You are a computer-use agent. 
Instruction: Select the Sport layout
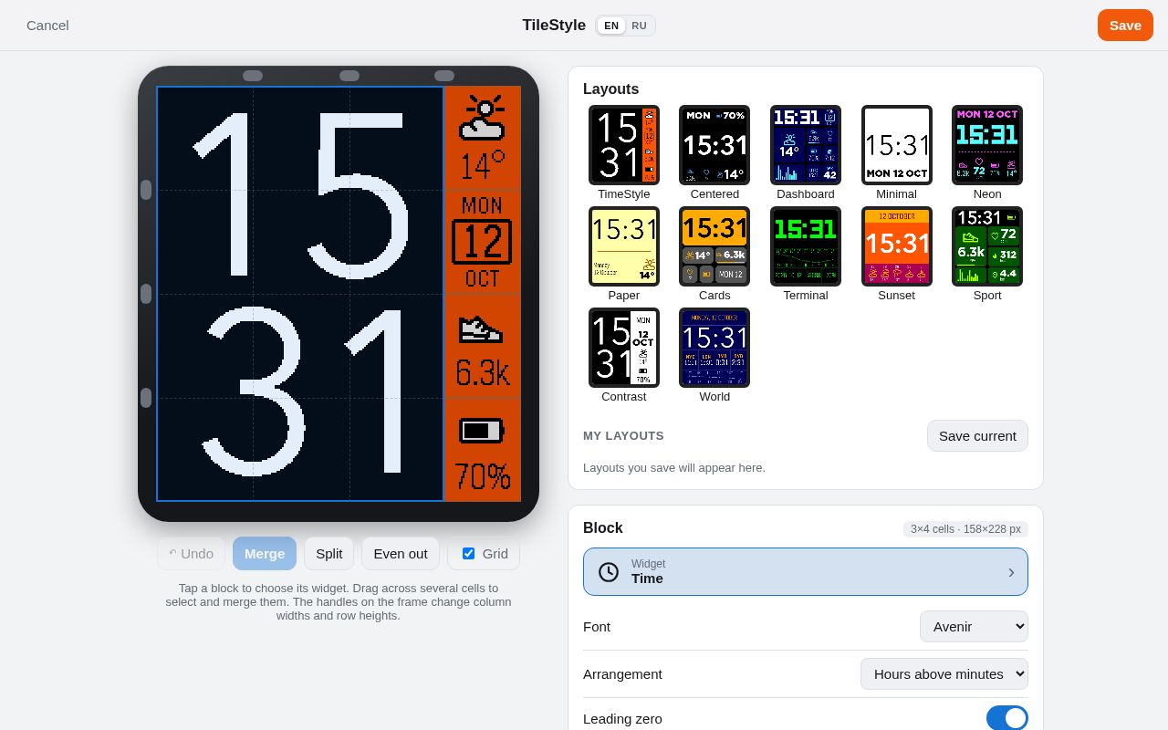point(987,246)
